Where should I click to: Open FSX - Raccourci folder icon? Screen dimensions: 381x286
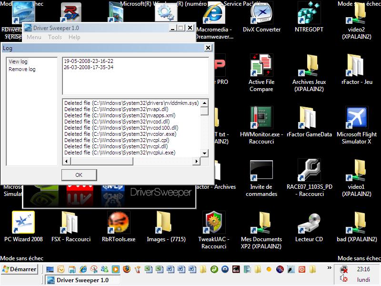pos(71,227)
